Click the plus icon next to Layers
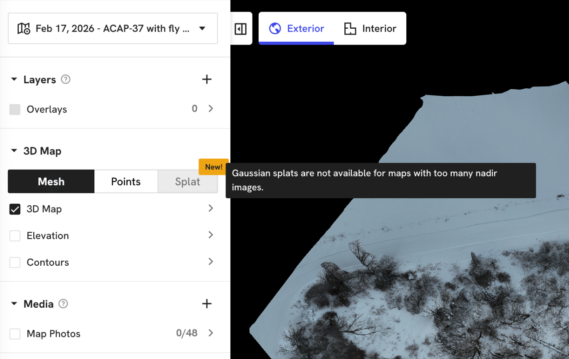This screenshot has width=569, height=359. tap(207, 80)
